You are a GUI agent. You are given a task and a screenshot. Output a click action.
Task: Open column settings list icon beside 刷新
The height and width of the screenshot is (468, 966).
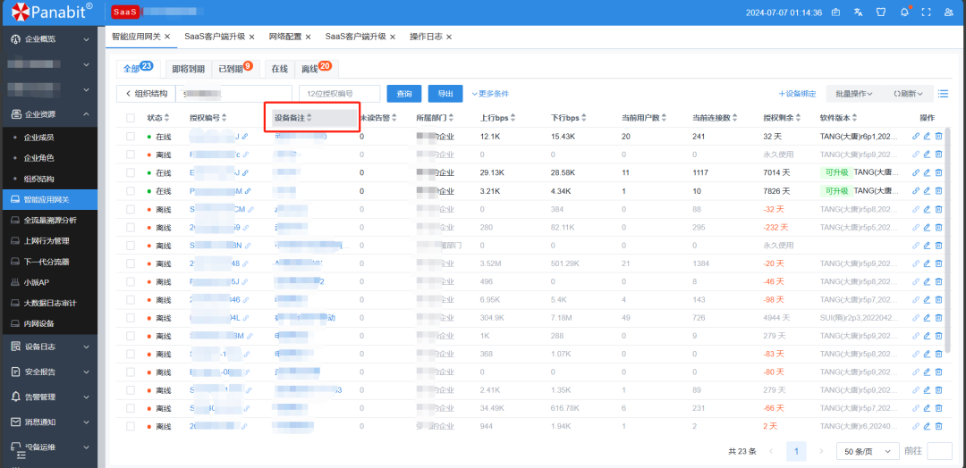coord(943,94)
